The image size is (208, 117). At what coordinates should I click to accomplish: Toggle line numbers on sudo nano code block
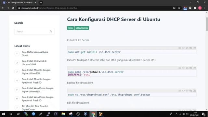click(x=180, y=68)
